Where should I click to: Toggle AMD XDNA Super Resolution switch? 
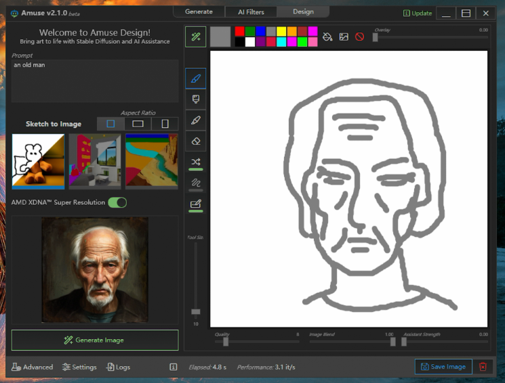point(117,202)
